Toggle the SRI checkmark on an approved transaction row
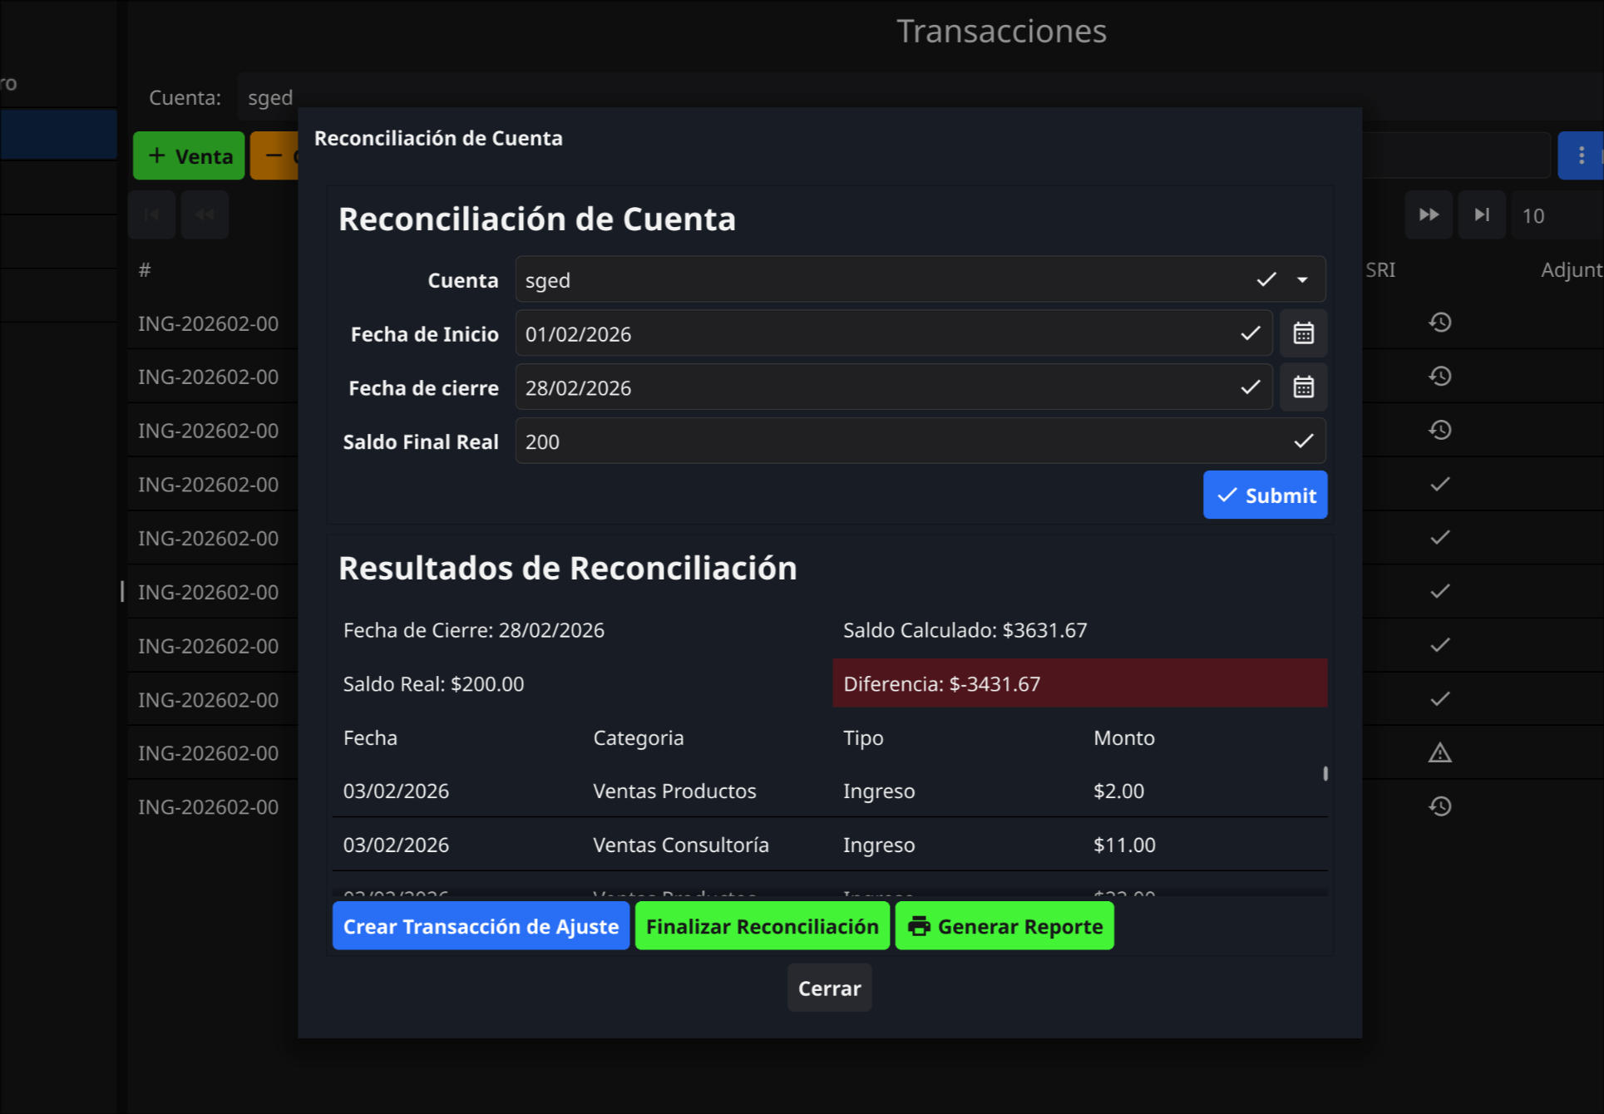The width and height of the screenshot is (1604, 1114). coord(1439,484)
